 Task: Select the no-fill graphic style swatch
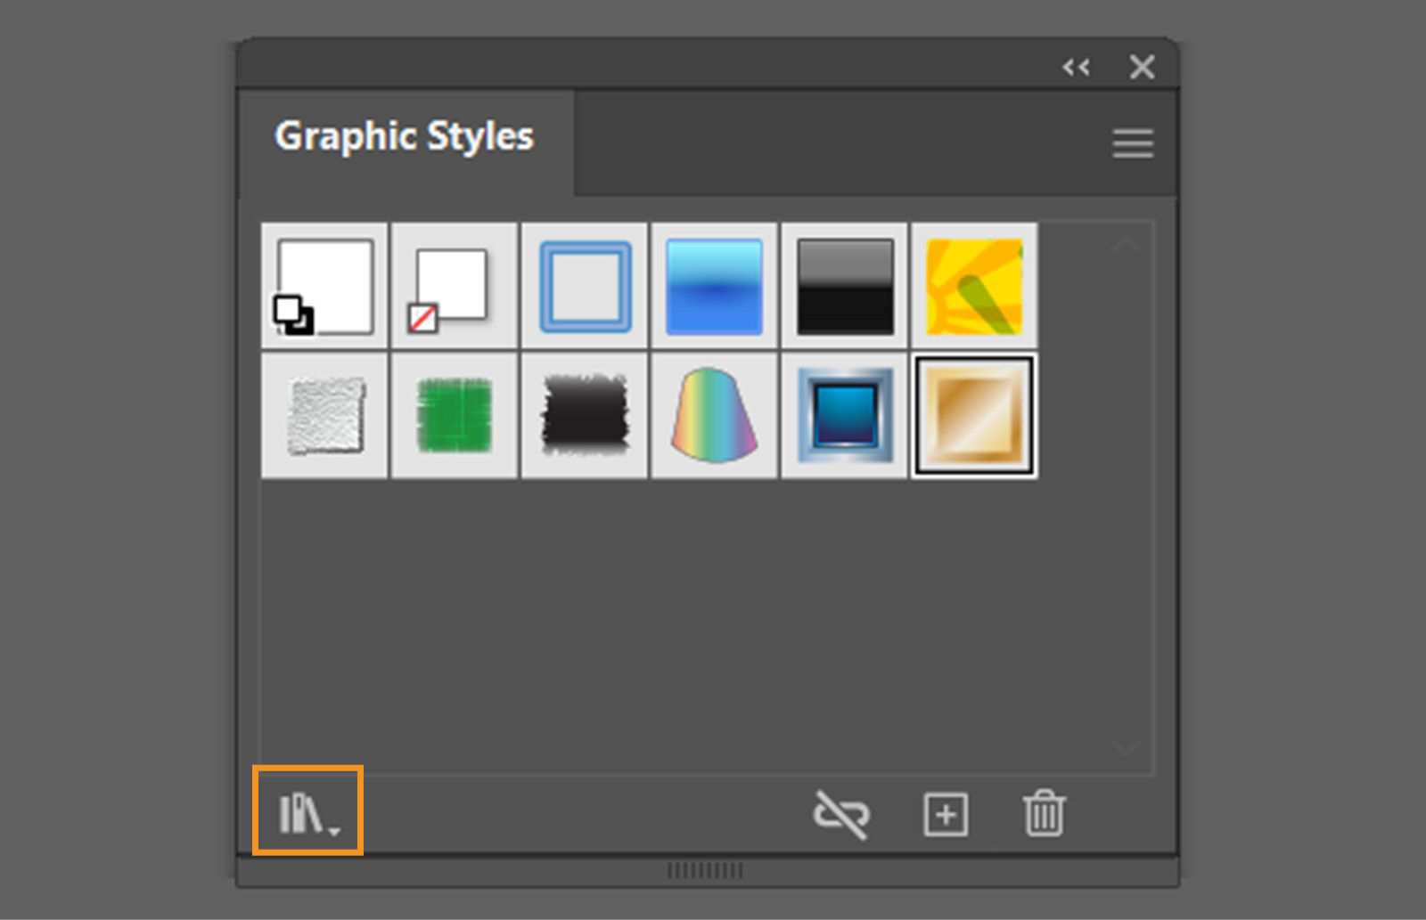click(454, 285)
